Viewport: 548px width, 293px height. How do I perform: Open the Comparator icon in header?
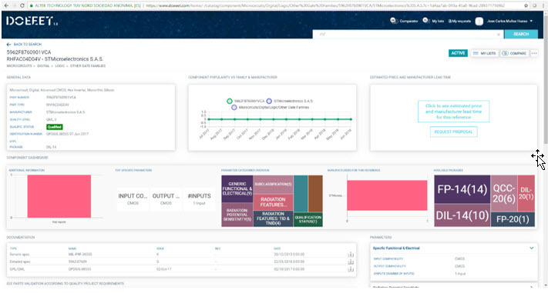pos(404,21)
